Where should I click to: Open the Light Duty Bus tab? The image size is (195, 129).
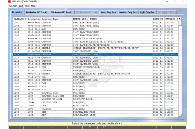coord(147,12)
